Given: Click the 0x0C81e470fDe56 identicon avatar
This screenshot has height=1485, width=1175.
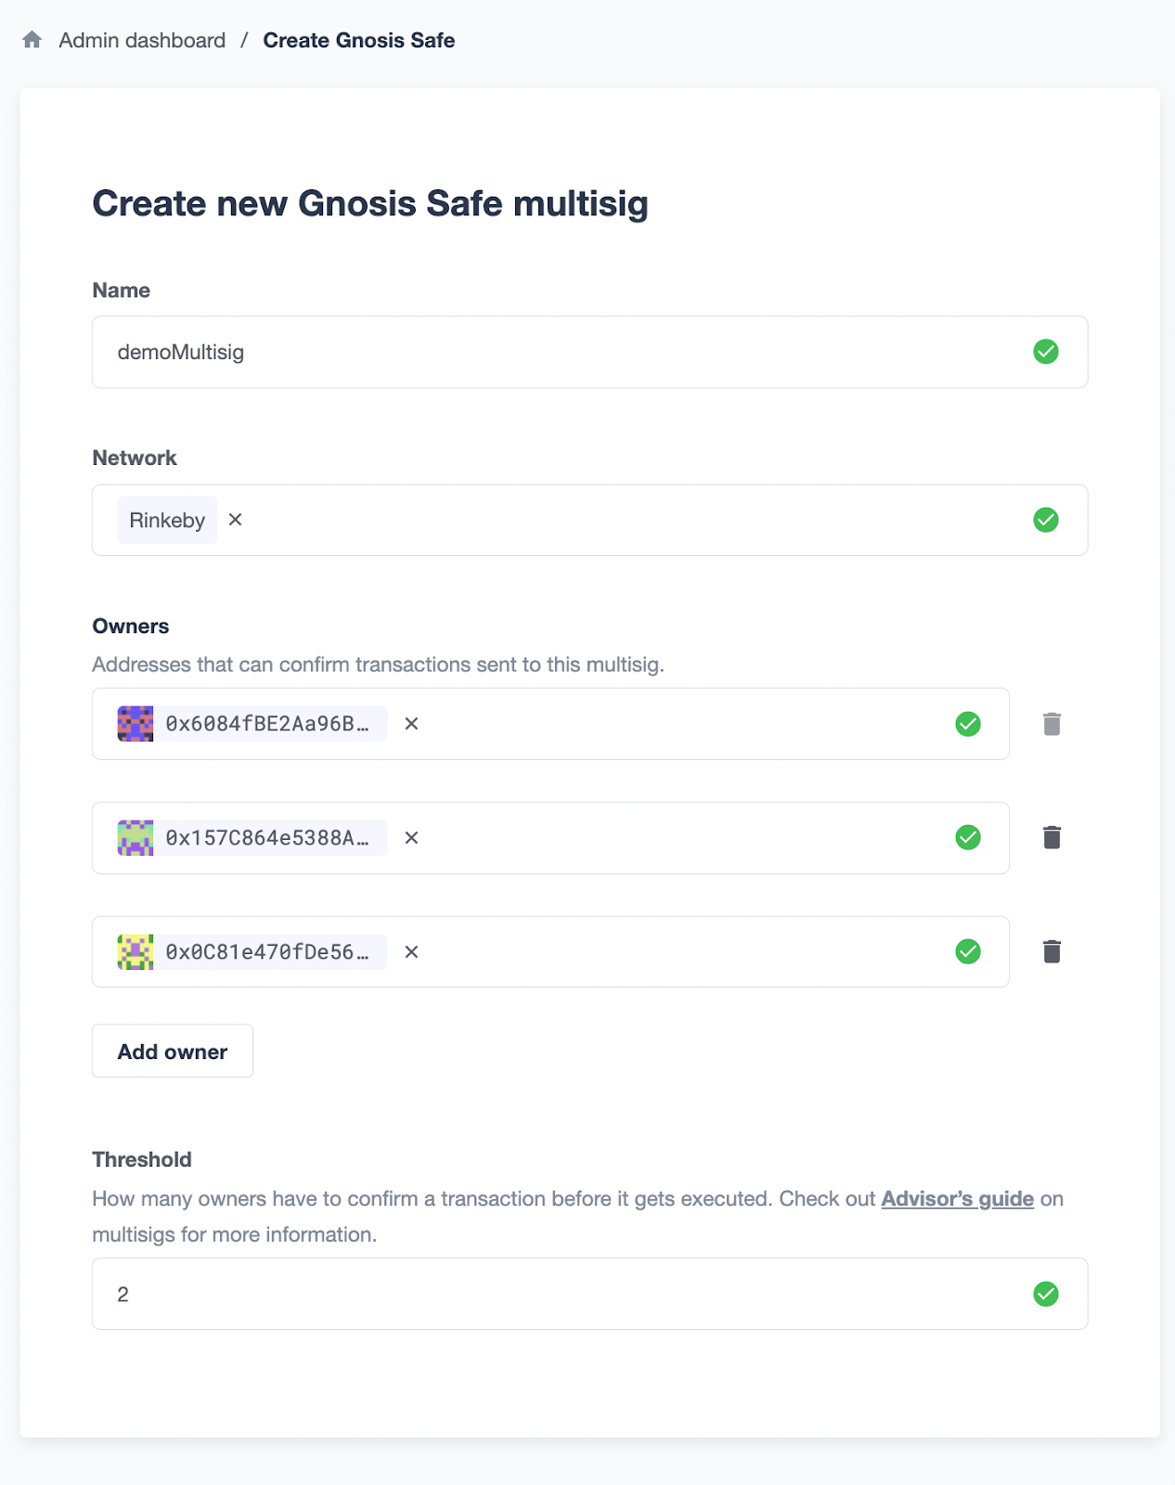Looking at the screenshot, I should 136,952.
